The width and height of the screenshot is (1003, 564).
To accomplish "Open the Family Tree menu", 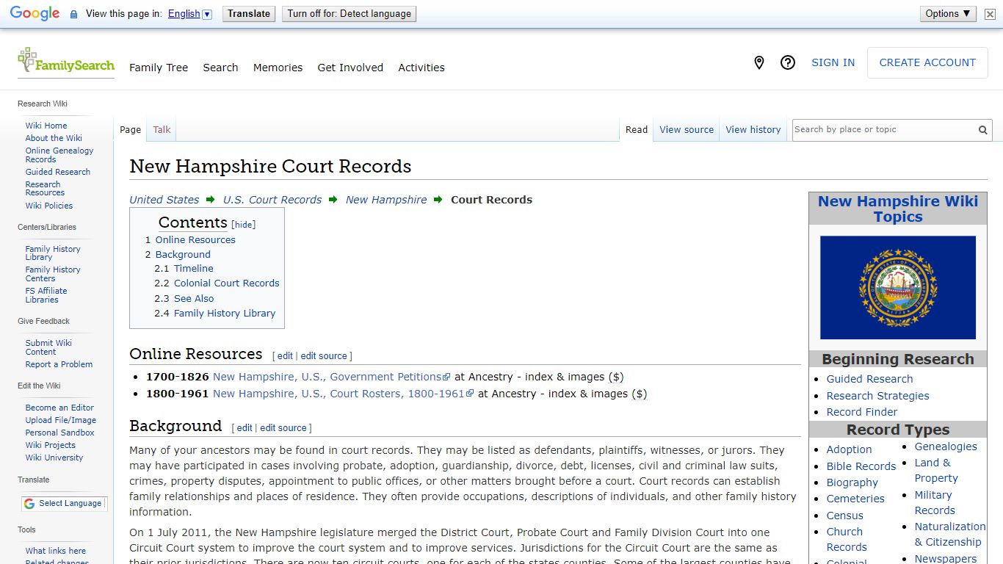I will [x=159, y=68].
